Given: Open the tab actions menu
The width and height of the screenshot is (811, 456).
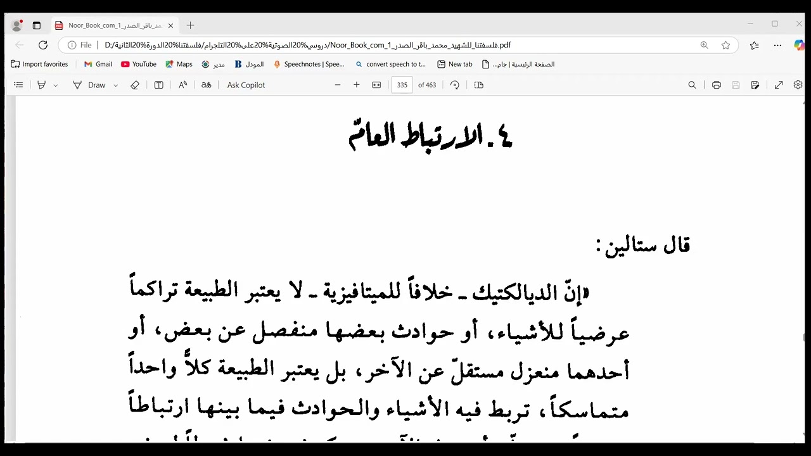Looking at the screenshot, I should 37,25.
